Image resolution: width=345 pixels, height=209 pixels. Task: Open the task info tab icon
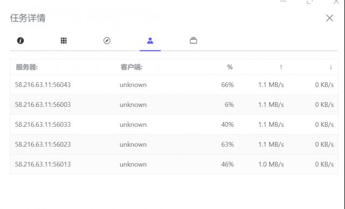coord(20,41)
